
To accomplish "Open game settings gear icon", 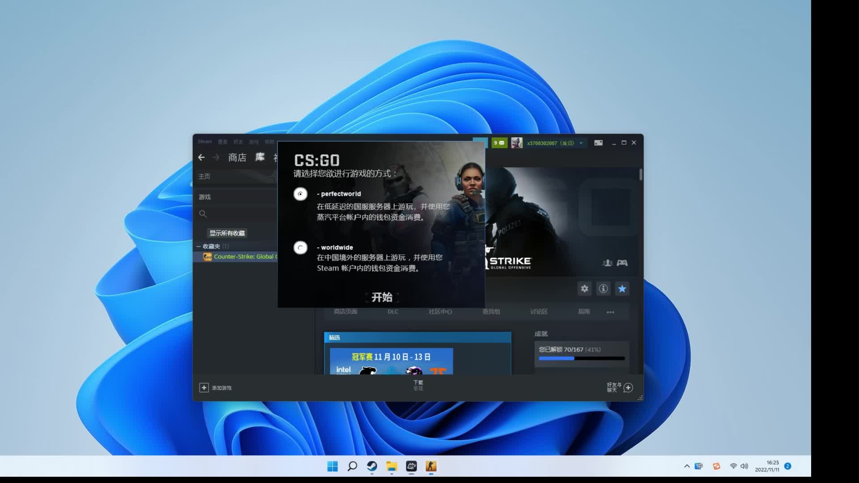I will (584, 288).
